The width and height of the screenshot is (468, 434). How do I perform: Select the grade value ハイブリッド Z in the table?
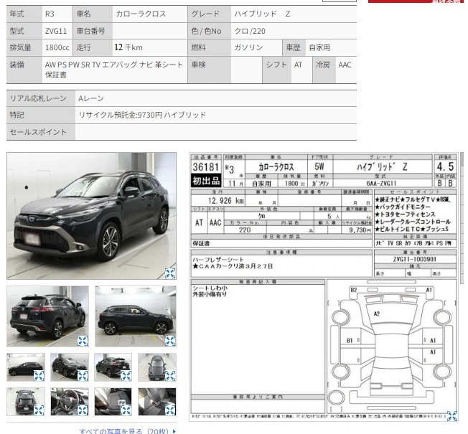click(x=262, y=14)
